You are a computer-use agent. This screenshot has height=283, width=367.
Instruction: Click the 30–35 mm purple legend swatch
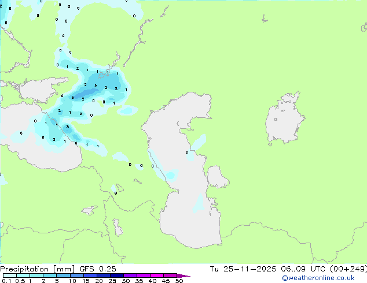point(130,275)
